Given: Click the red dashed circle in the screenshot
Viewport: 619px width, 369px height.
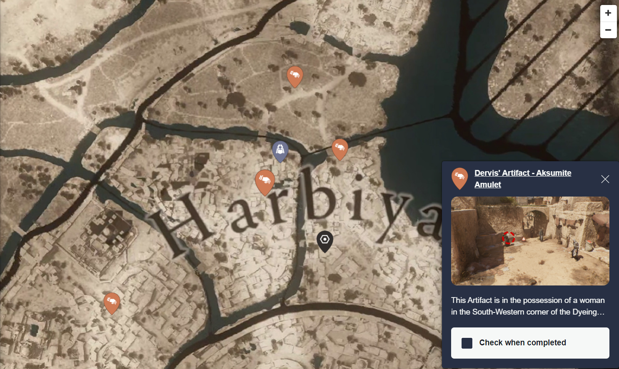Looking at the screenshot, I should click(x=508, y=238).
